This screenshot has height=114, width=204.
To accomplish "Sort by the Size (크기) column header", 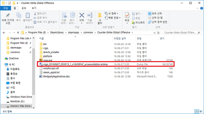I will point(162,39).
